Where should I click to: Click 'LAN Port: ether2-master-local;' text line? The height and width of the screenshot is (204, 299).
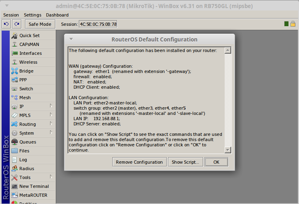(105, 103)
